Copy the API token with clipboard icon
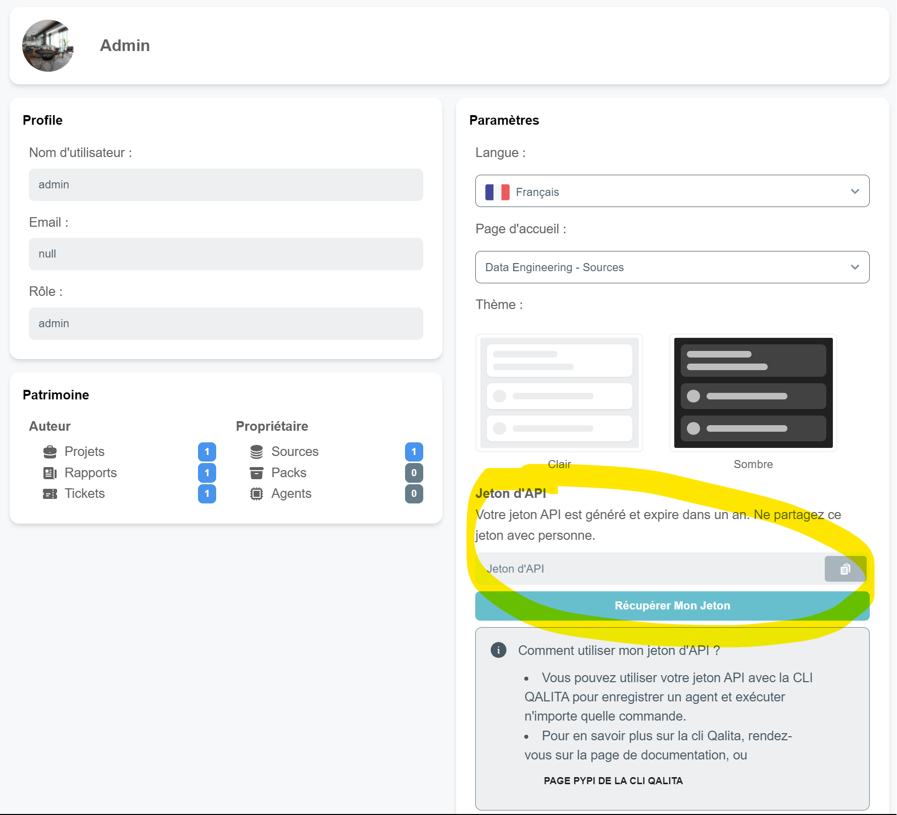897x815 pixels. tap(845, 569)
